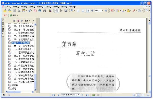Select bookmark 第五章 享受生活
The width and height of the screenshot is (153, 99).
pyautogui.click(x=20, y=43)
